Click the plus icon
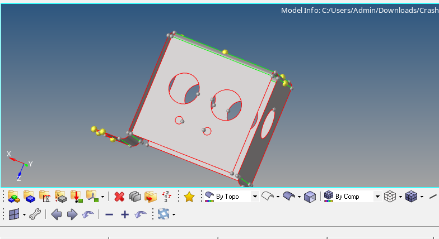Viewport: 439px width, 239px height. [x=125, y=214]
